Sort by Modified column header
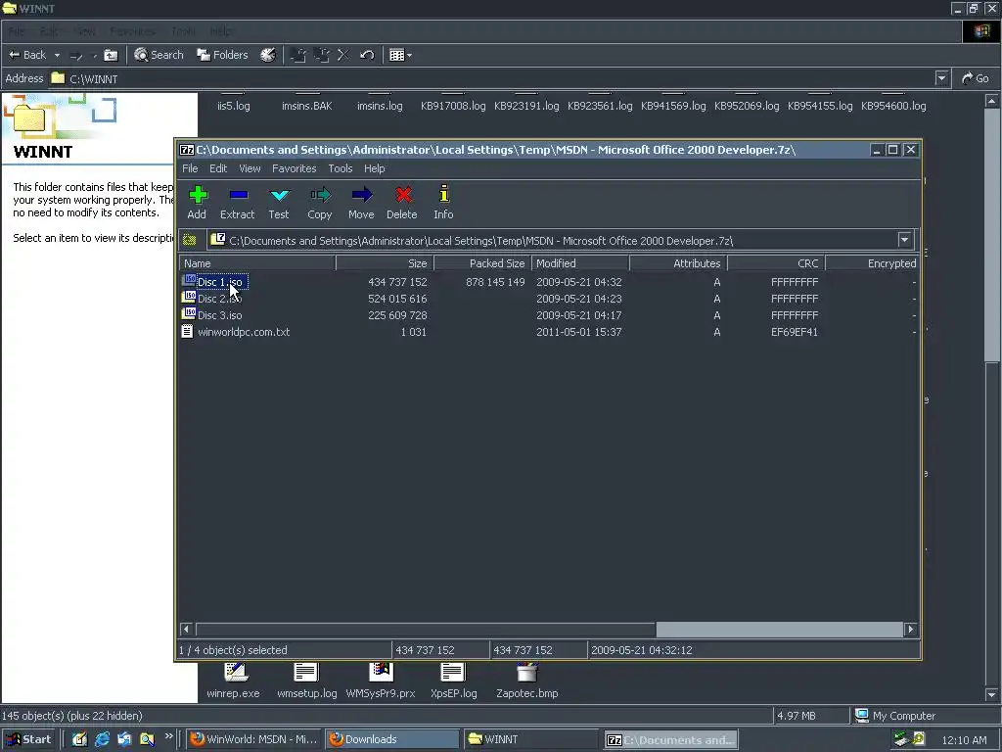 pyautogui.click(x=580, y=263)
